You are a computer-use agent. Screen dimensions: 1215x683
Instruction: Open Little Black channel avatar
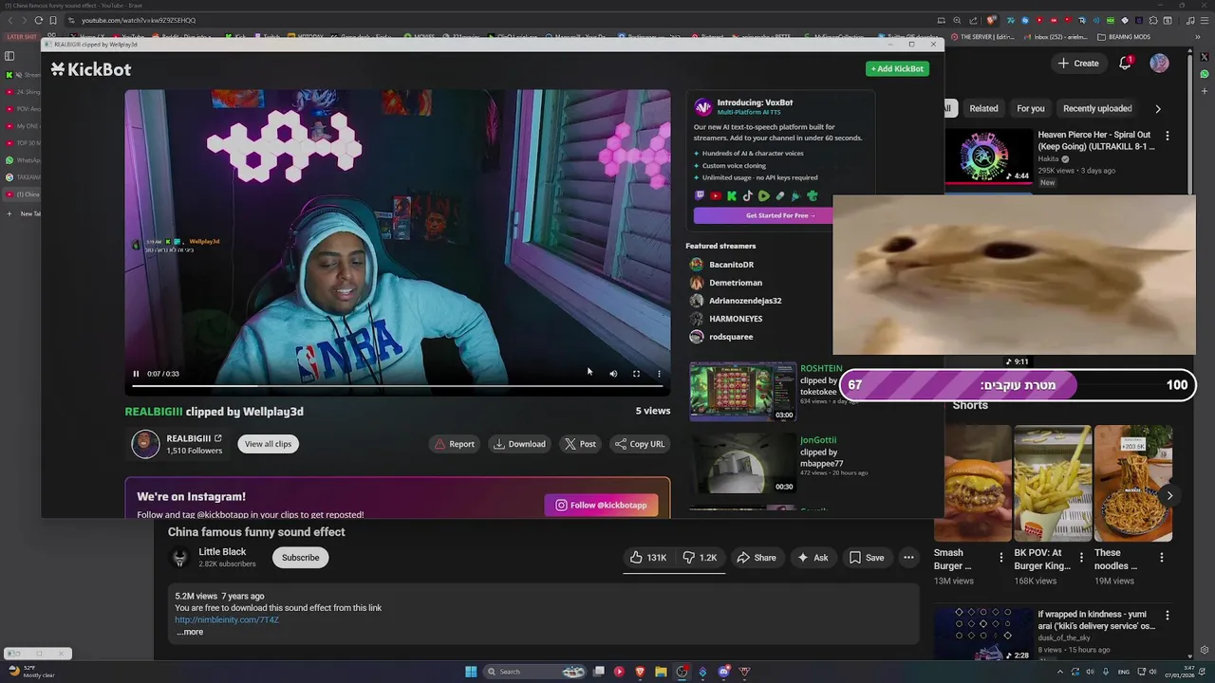click(179, 558)
